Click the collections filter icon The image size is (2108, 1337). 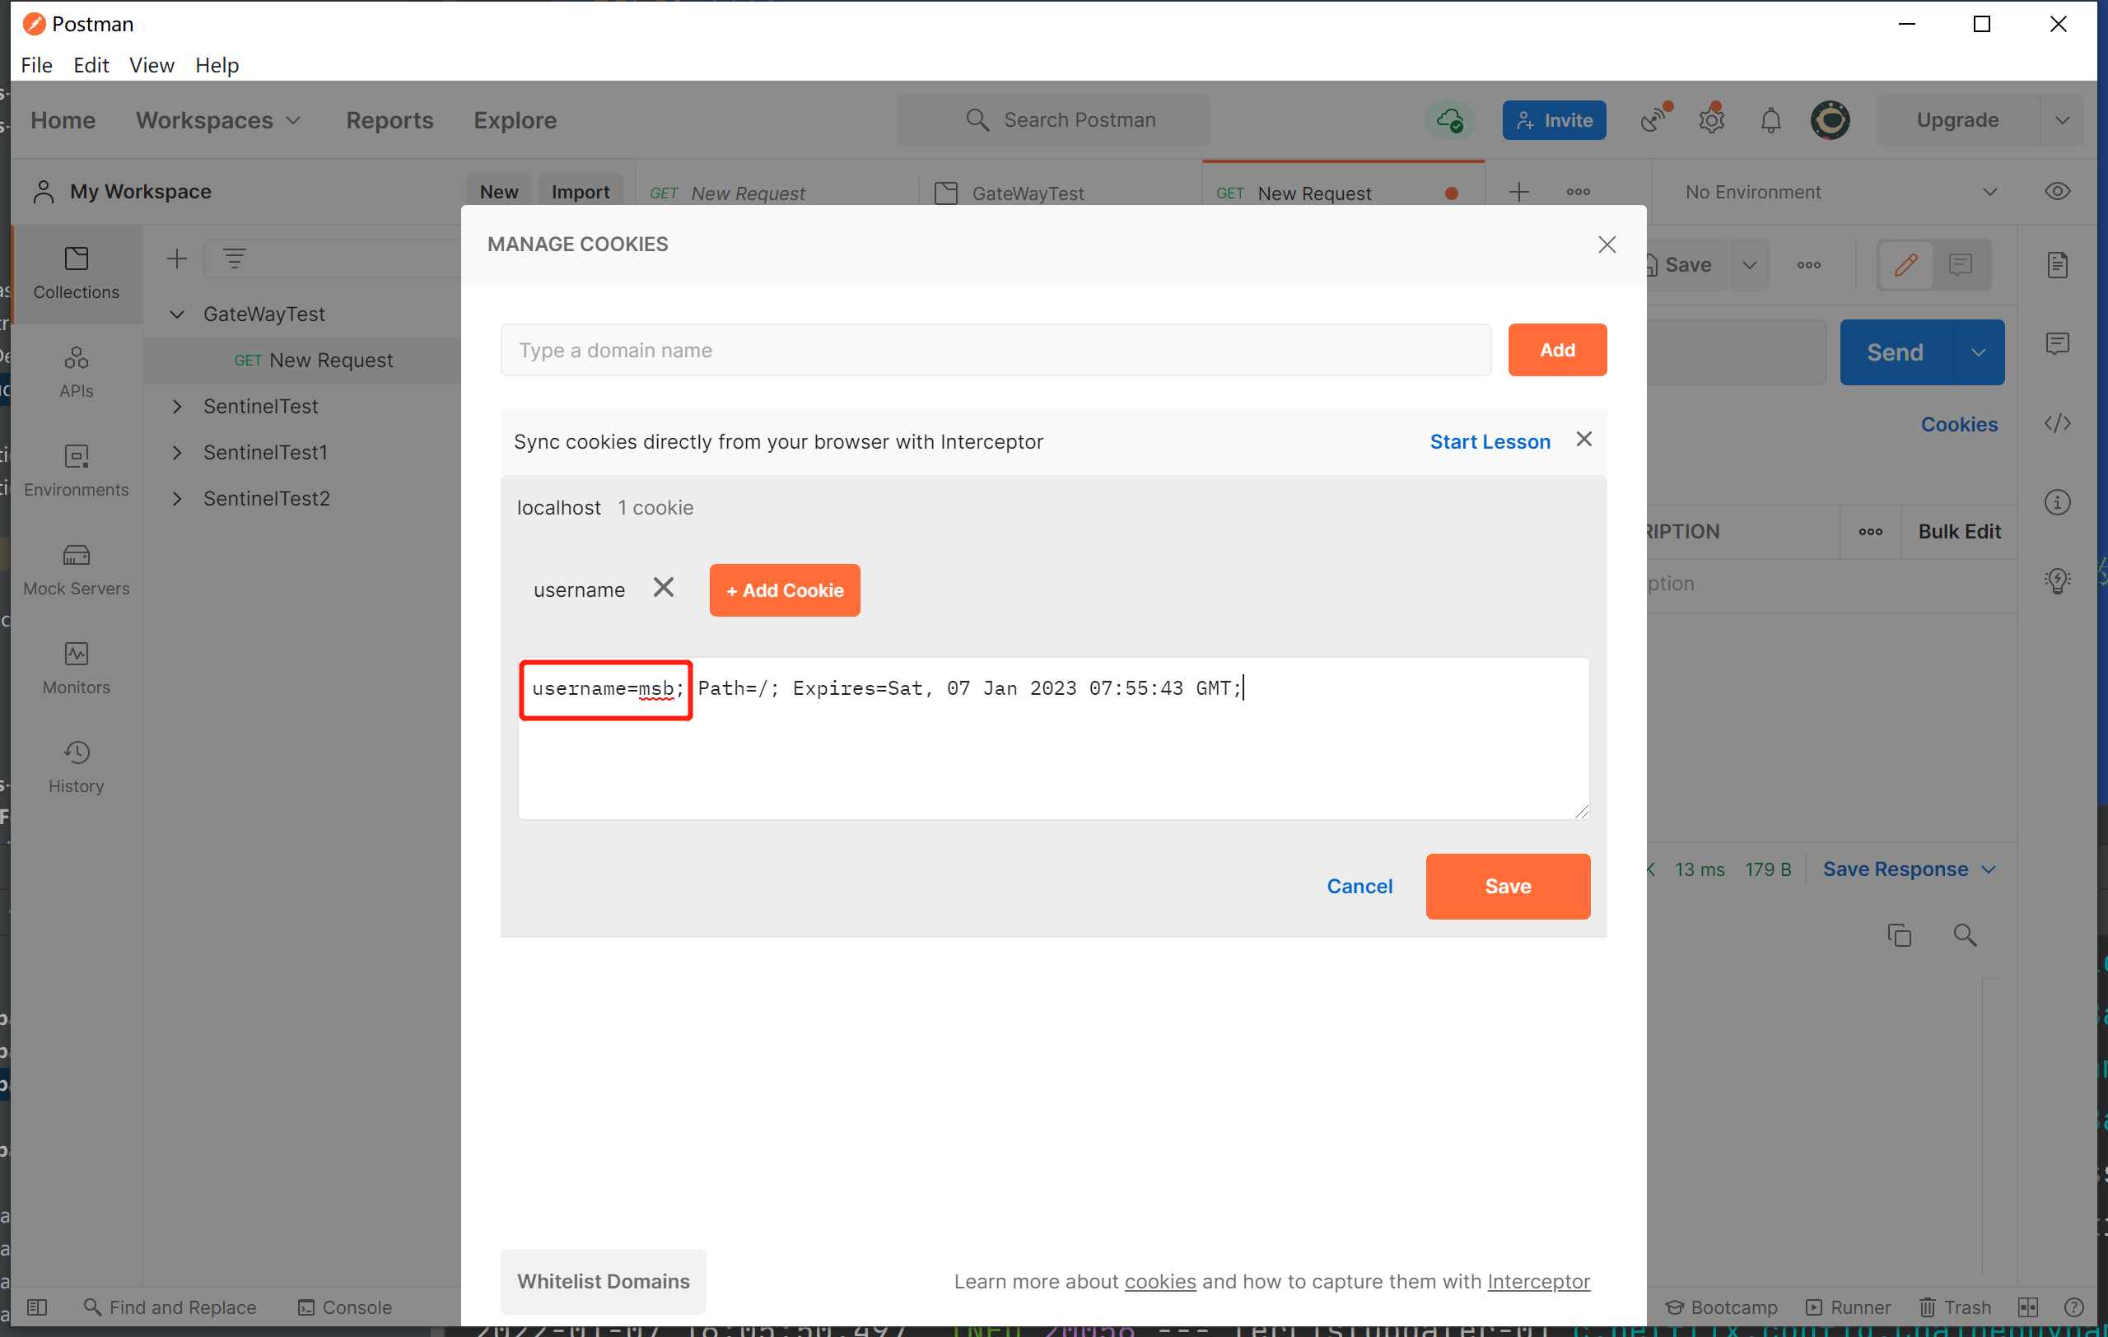[234, 259]
